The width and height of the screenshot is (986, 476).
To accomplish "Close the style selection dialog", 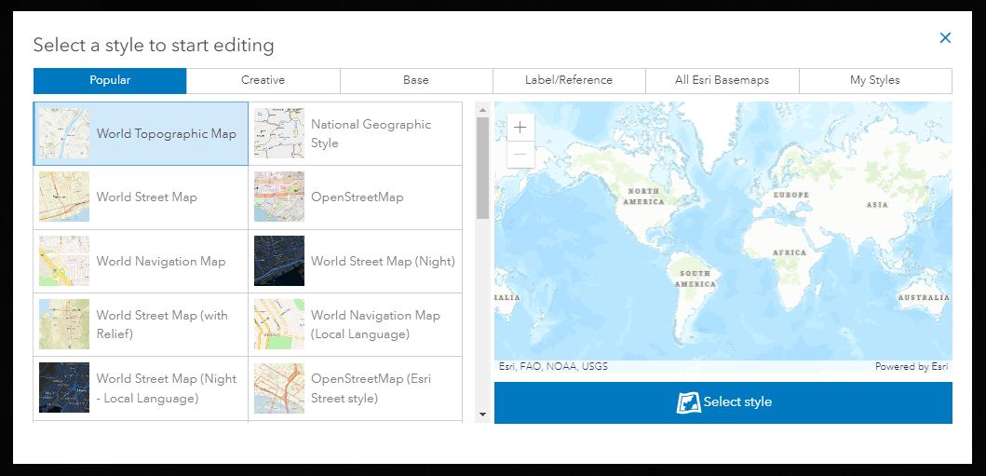I will point(944,38).
